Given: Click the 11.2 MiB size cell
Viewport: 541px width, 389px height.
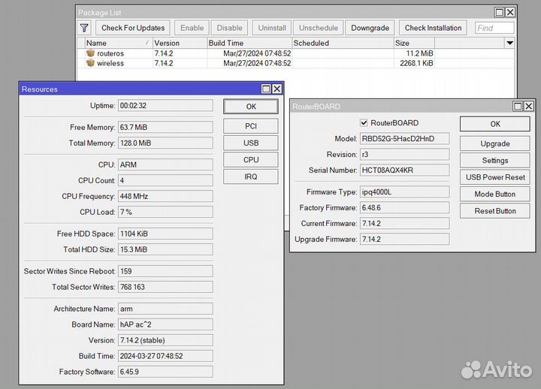Looking at the screenshot, I should click(419, 53).
